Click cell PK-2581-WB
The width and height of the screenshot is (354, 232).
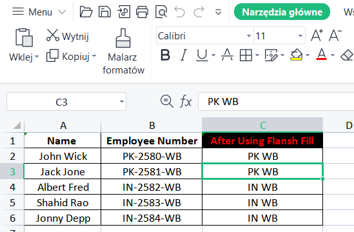tap(152, 171)
